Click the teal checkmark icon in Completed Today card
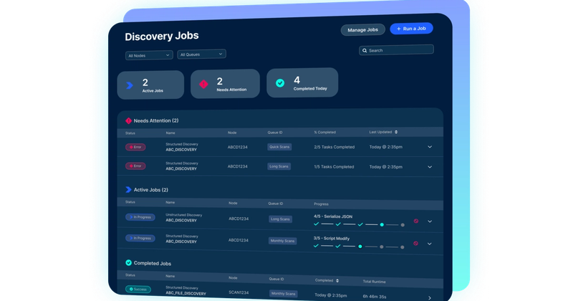Image resolution: width=573 pixels, height=301 pixels. click(x=280, y=83)
